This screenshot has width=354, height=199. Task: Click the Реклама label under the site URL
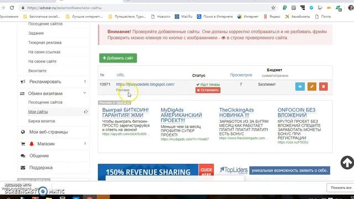(x=123, y=90)
